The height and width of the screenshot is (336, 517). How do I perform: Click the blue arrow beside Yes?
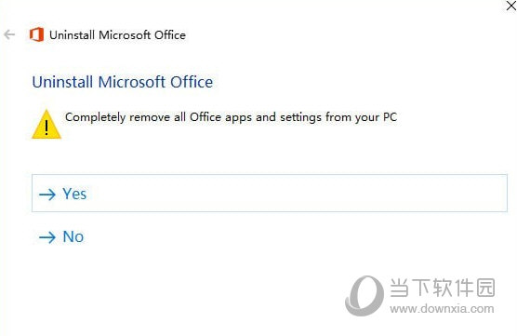coord(47,195)
